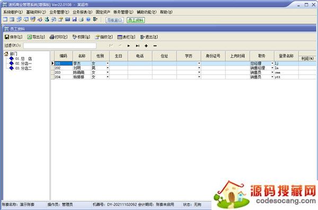Click the first window icon in main toolbar

tap(5, 20)
